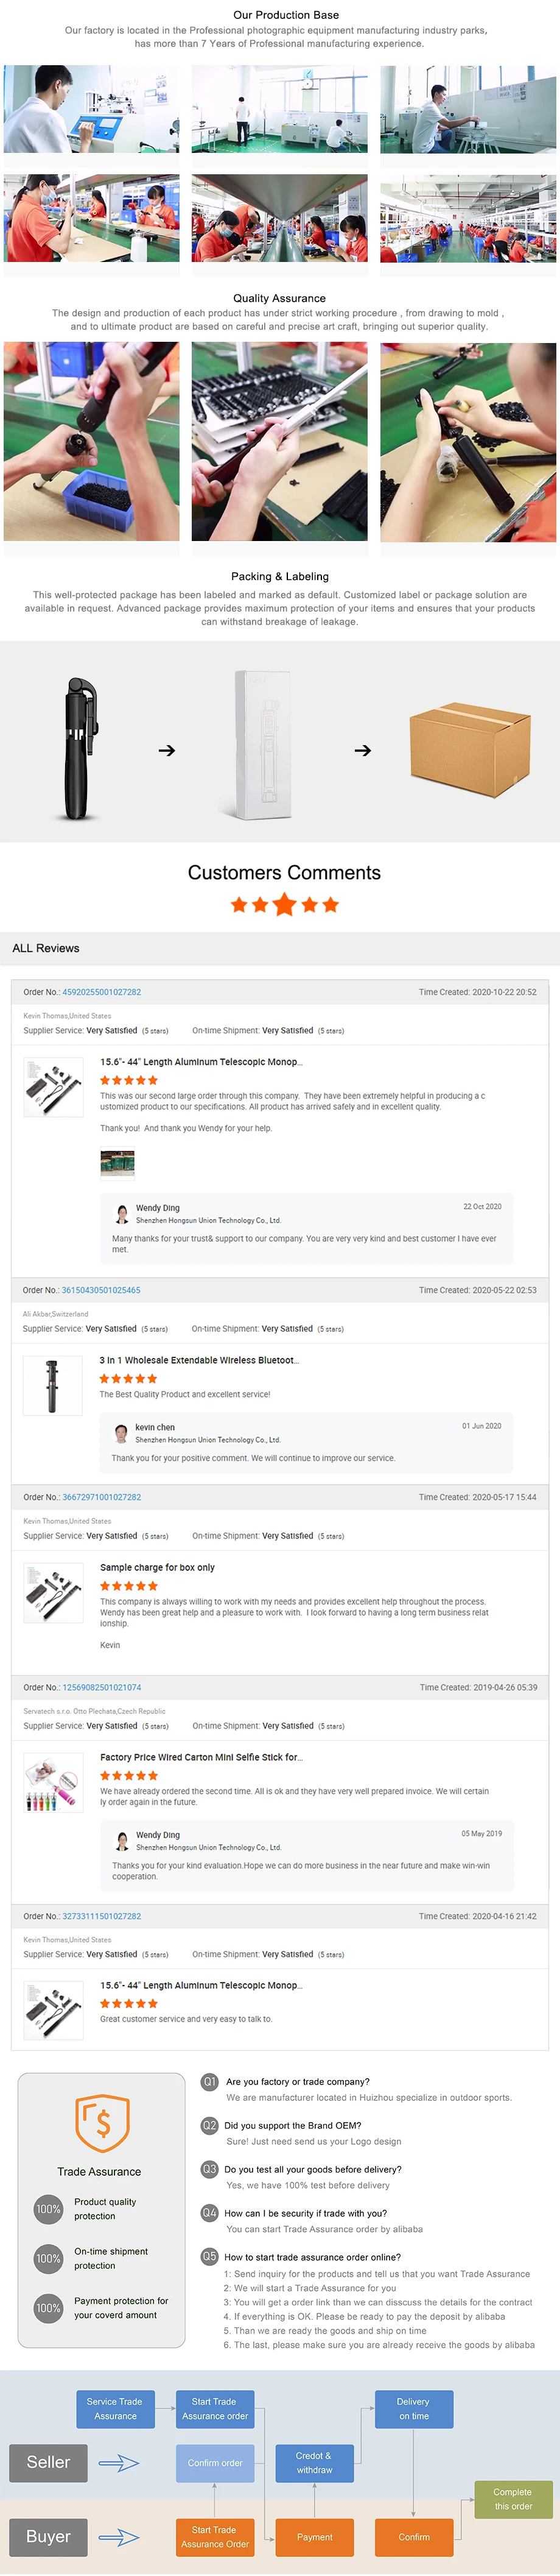The image size is (560, 2576).
Task: Open order number 45920255001027282
Action: click(x=102, y=992)
